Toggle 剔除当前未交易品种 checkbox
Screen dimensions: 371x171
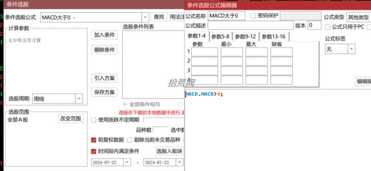(x=129, y=140)
